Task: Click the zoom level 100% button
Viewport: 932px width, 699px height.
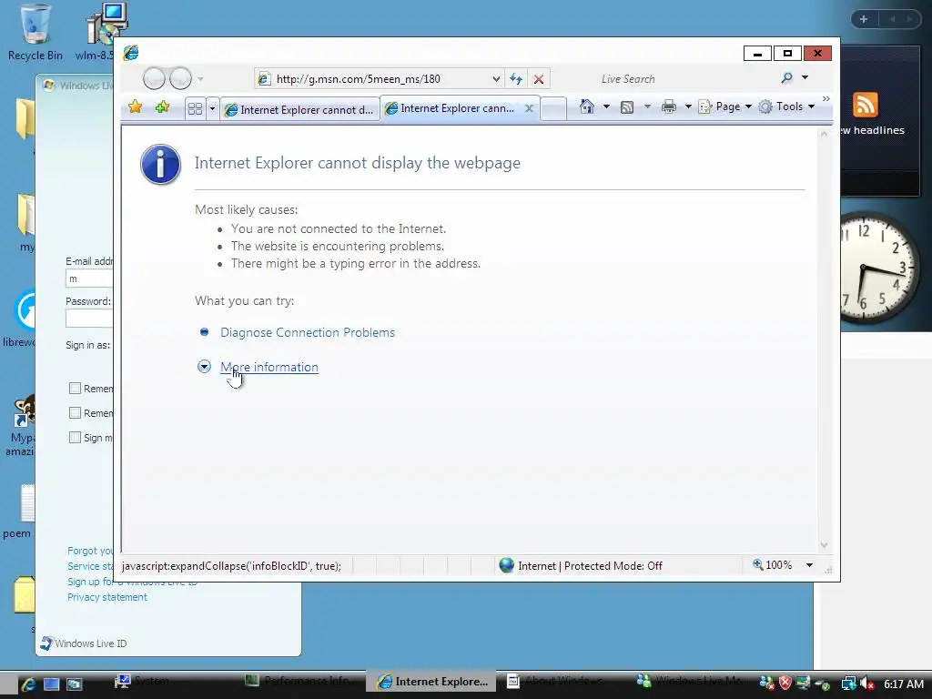Action: [772, 564]
